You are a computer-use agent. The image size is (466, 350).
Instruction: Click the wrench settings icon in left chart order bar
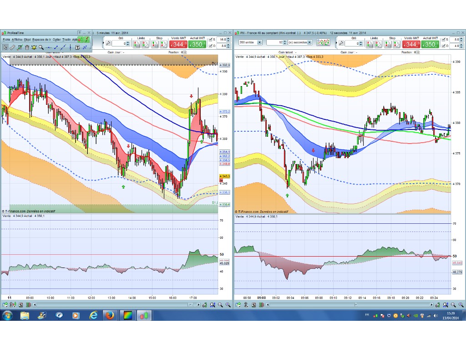point(108,43)
